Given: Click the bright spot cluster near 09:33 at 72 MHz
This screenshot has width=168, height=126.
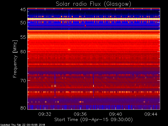Looking at the screenshot, I should pos(55,86).
